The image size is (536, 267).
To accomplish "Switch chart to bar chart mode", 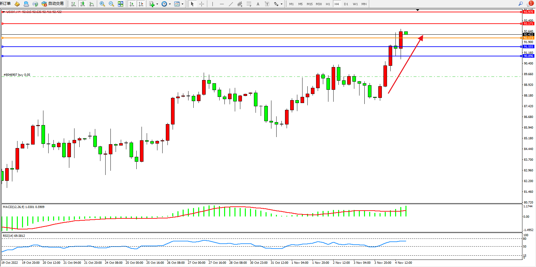I will point(74,4).
